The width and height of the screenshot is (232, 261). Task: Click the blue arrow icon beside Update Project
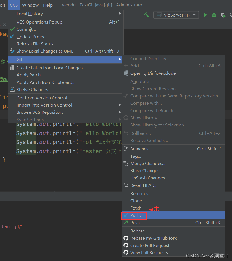(12, 37)
